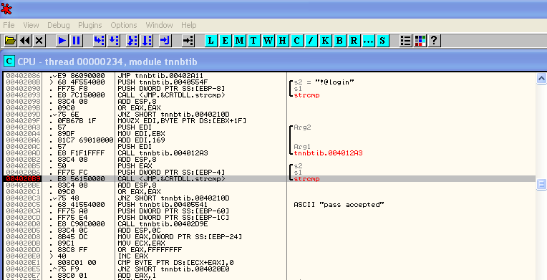The image size is (547, 280).
Task: Click the Help question mark icon
Action: point(434,41)
